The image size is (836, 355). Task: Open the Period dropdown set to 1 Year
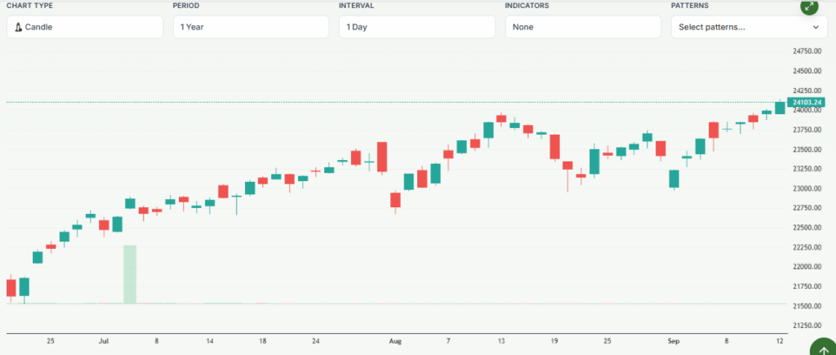pyautogui.click(x=251, y=27)
